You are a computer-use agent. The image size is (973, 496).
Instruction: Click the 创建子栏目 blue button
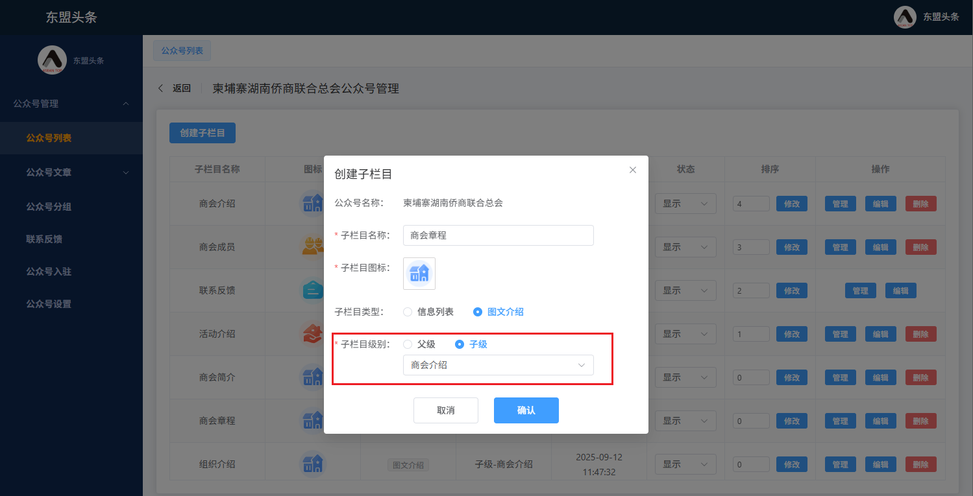[203, 133]
